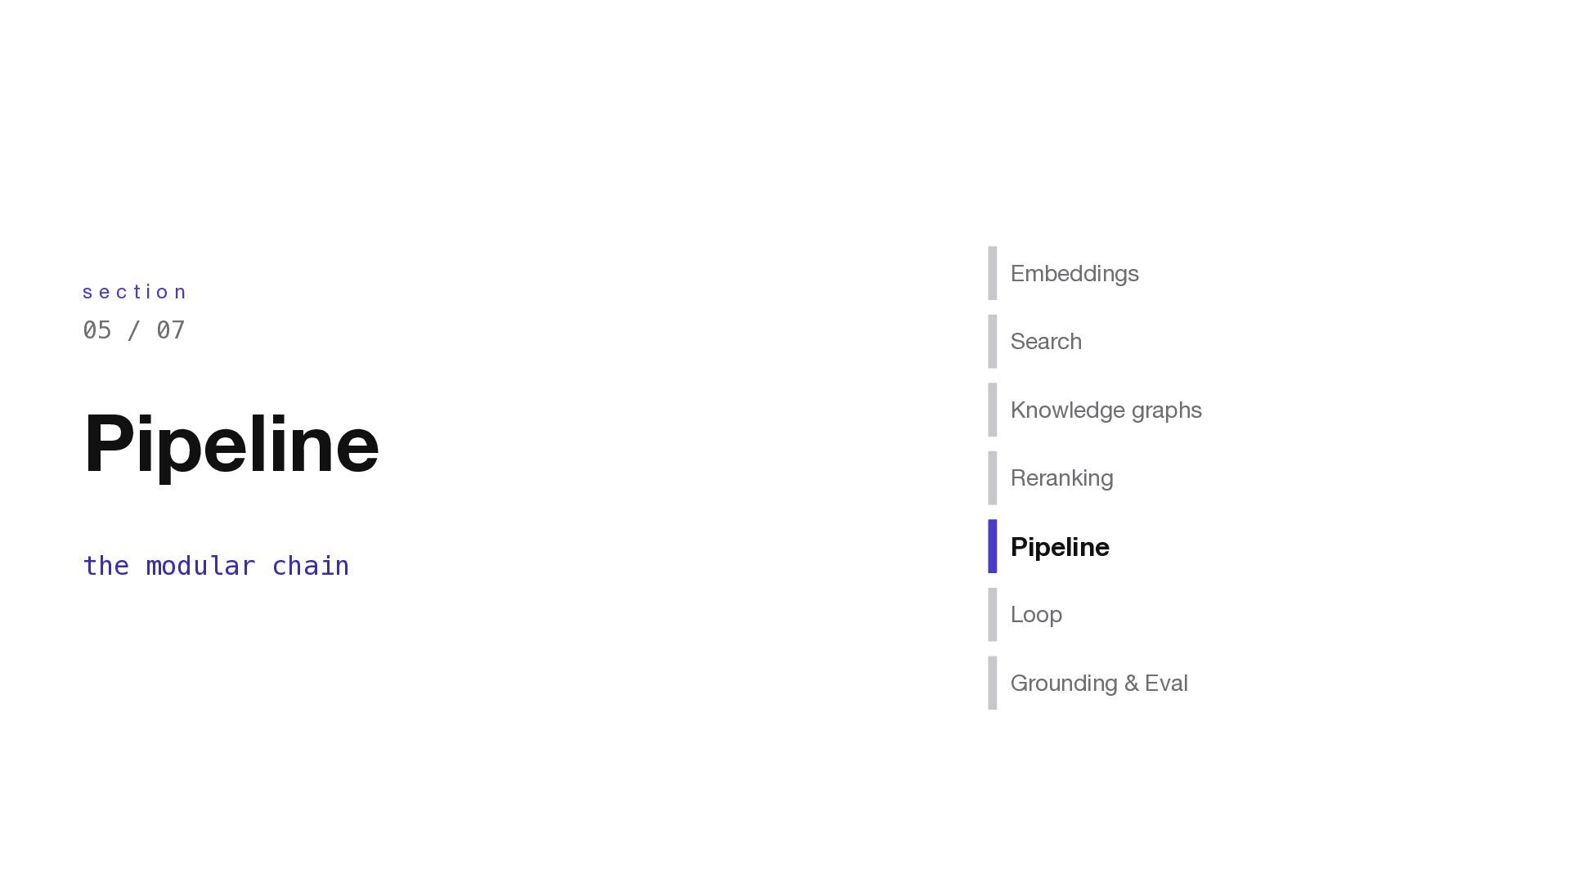Click the gray marker beside Reranking
1570x883 pixels.
[993, 478]
